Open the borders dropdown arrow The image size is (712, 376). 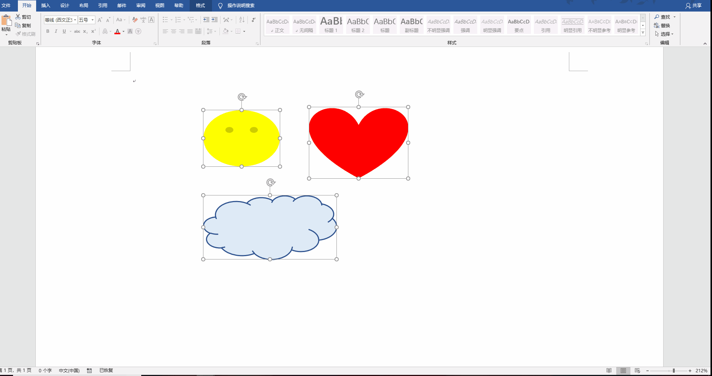point(244,32)
